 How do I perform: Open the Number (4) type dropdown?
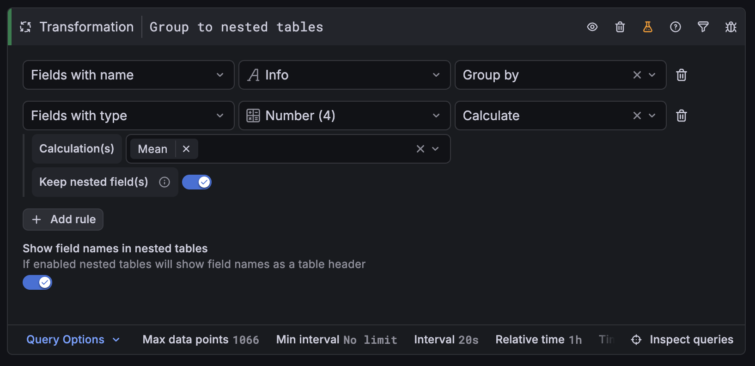[344, 116]
